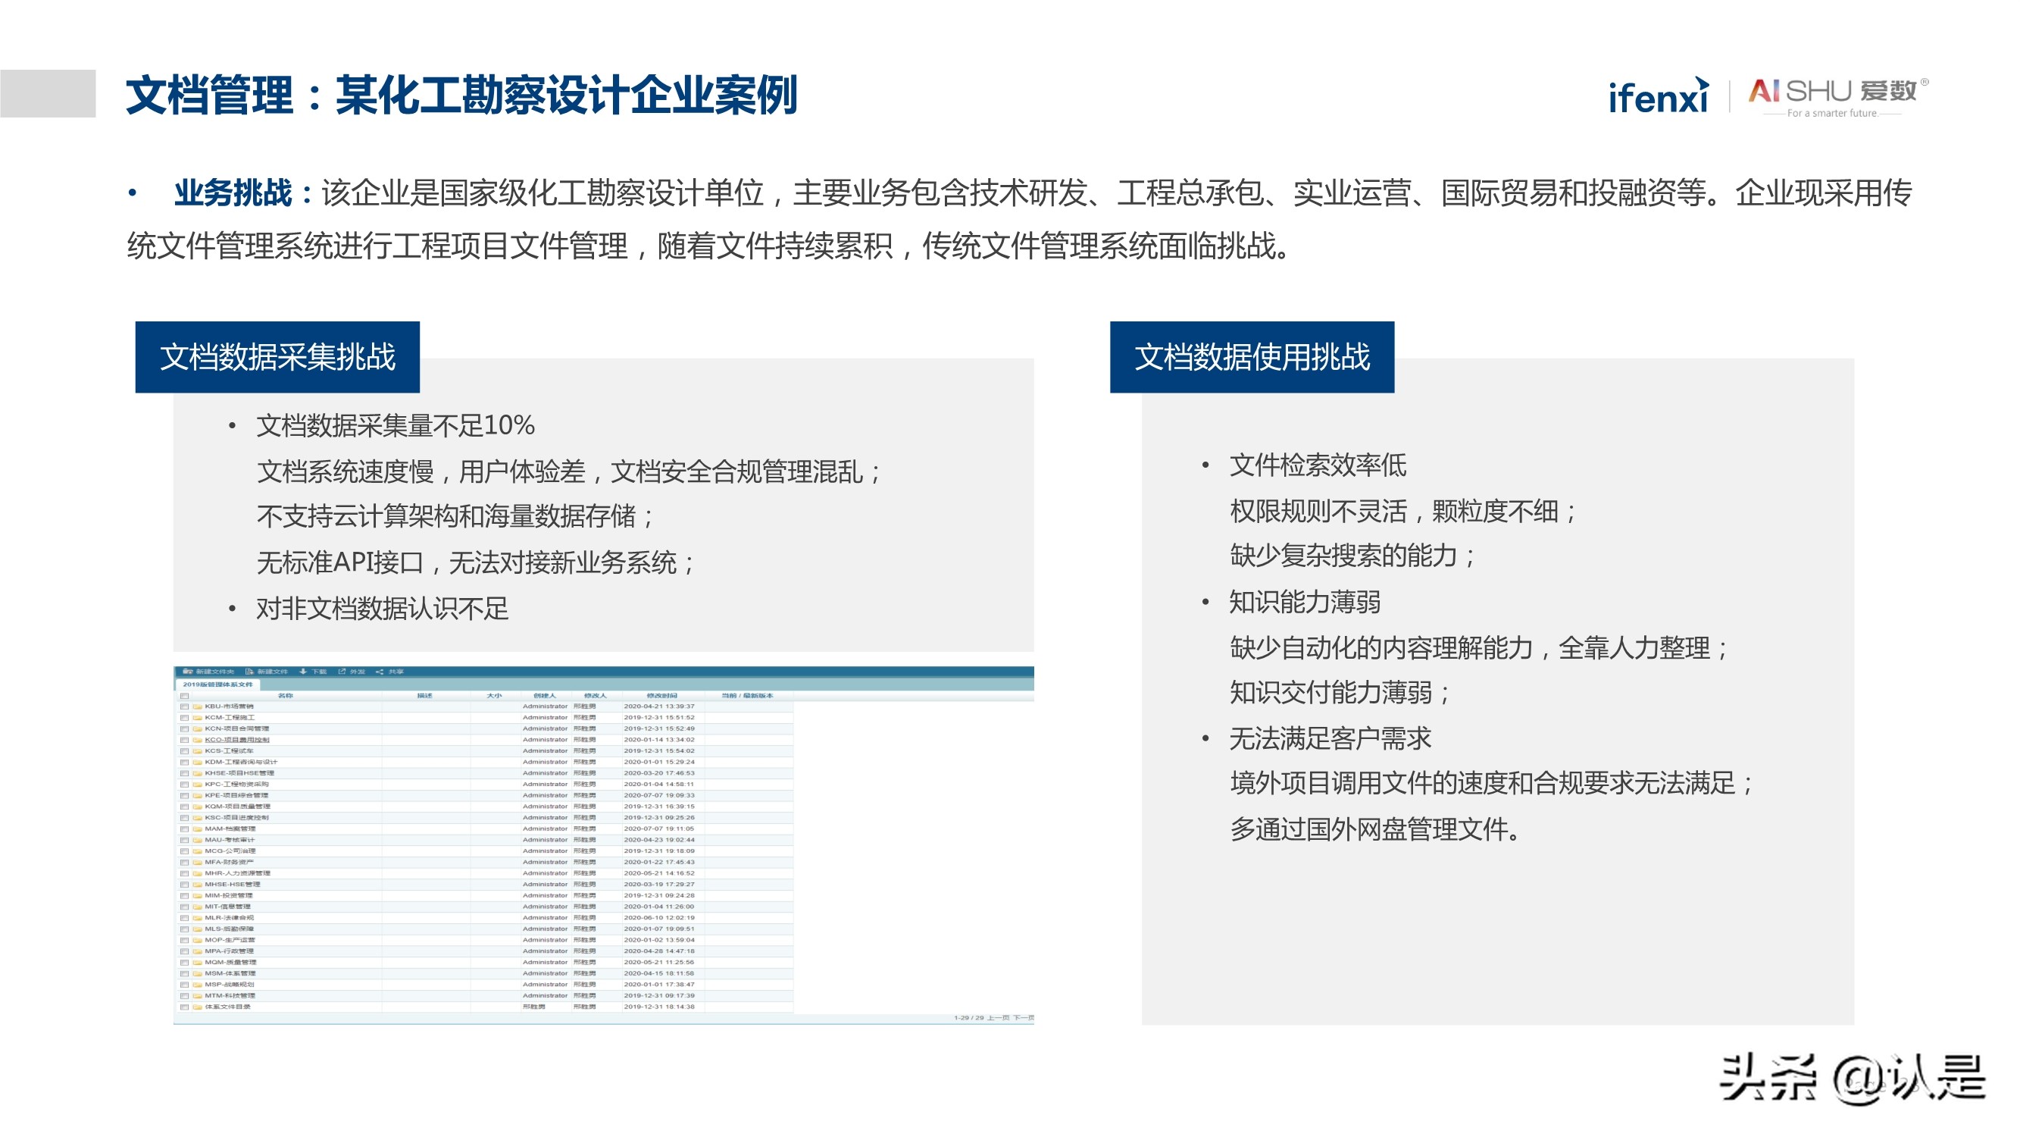The image size is (2020, 1137).
Task: Click the 新建文件 (New File) toolbar icon
Action: point(250,672)
